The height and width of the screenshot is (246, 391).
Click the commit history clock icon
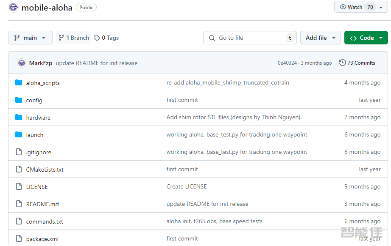pyautogui.click(x=342, y=63)
